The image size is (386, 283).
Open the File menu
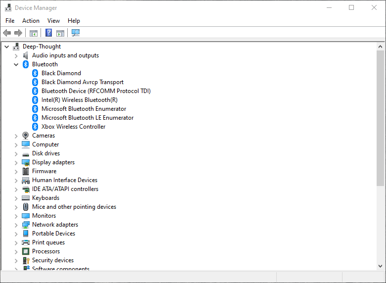pos(10,21)
